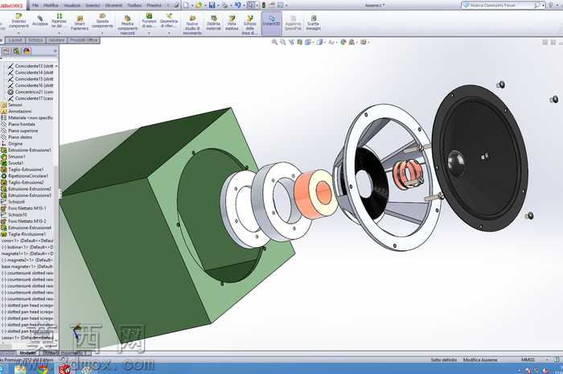Click the Apply scene icon

pos(352,43)
